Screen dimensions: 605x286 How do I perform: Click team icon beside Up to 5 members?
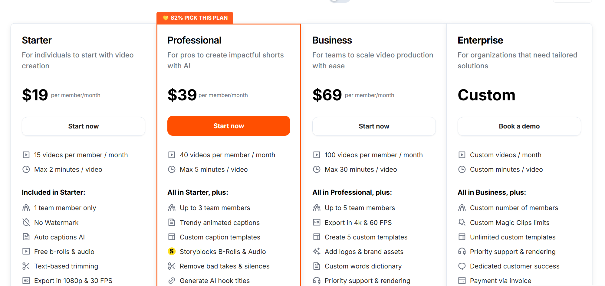[317, 208]
